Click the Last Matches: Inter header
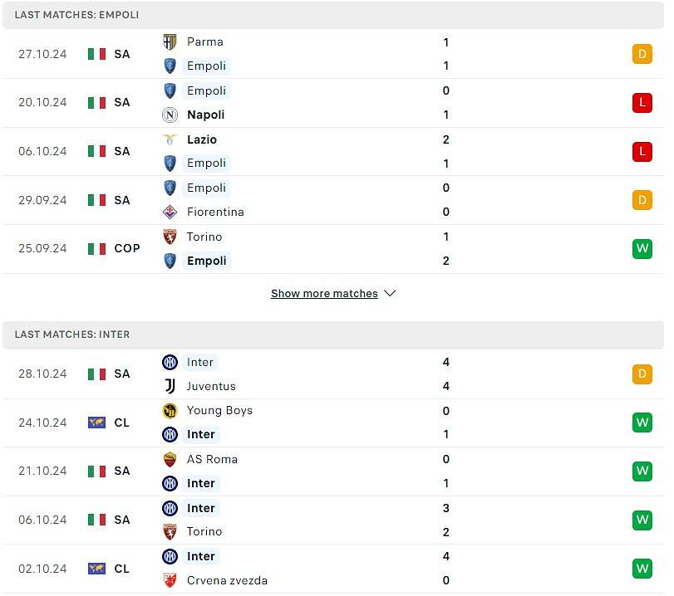This screenshot has height=596, width=674. [x=72, y=335]
